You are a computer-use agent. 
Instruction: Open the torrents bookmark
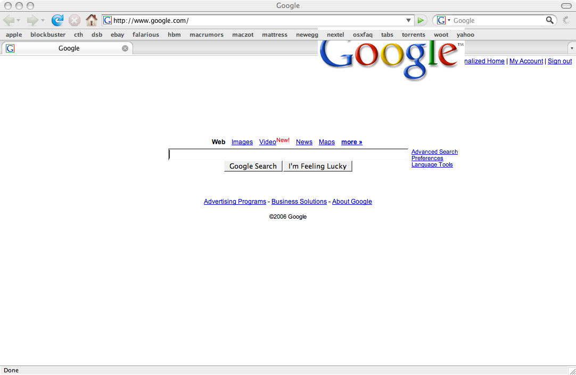pos(413,35)
